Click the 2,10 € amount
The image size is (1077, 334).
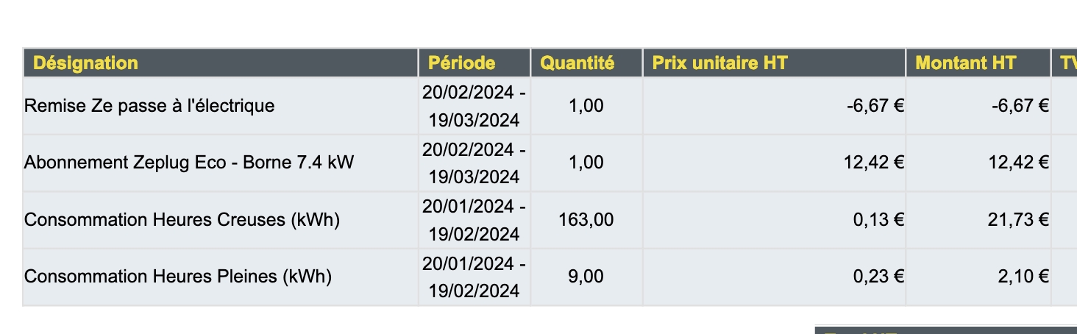[x=1023, y=277]
